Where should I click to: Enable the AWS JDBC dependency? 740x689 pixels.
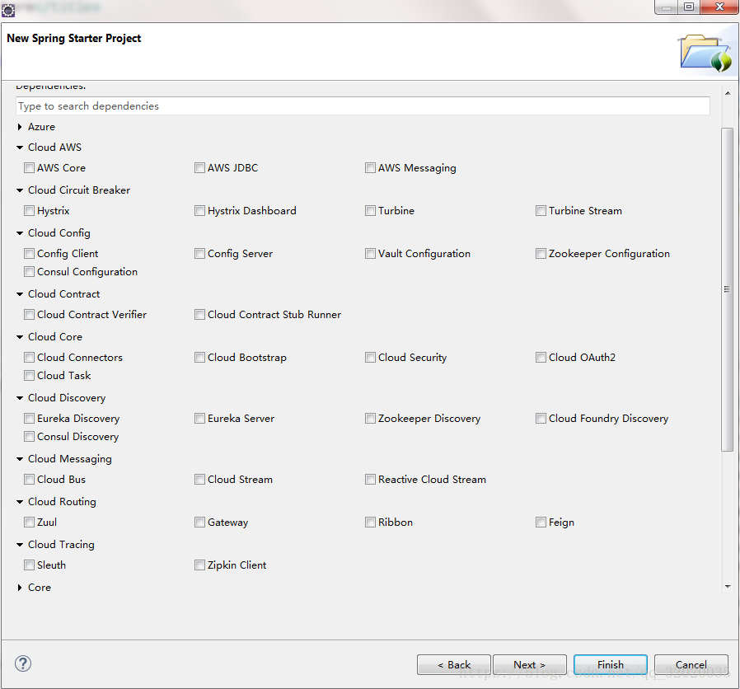tap(199, 167)
